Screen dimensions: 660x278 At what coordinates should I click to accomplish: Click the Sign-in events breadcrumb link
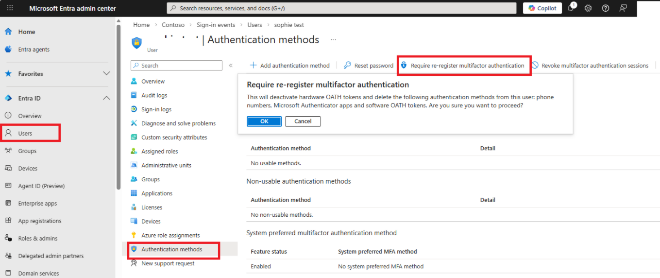(x=216, y=25)
